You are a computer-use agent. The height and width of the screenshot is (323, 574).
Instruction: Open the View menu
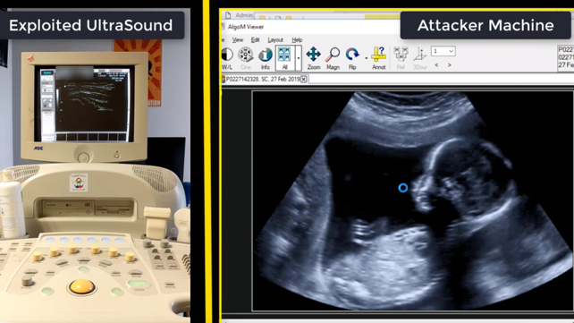point(238,39)
